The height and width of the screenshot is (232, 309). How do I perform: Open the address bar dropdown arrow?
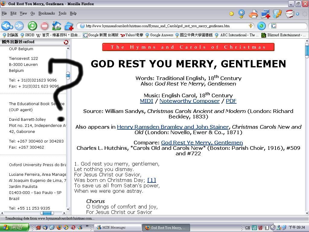tap(250, 26)
